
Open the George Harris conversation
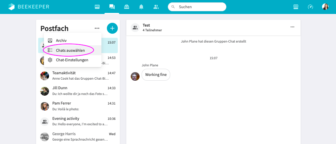click(x=78, y=137)
